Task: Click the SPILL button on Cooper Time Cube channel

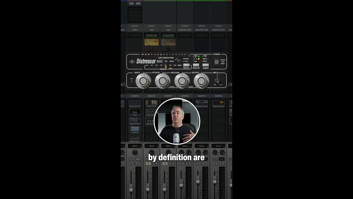Action: [215, 159]
